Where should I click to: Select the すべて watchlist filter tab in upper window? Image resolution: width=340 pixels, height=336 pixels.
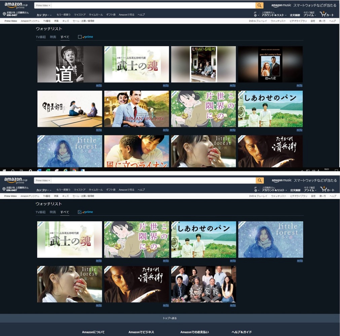(x=65, y=37)
